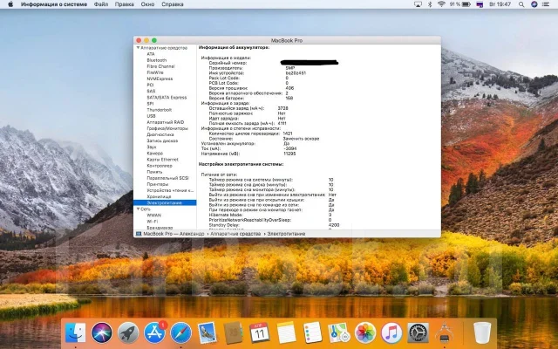Open Launchpad rocket icon in Dock
This screenshot has width=558, height=349.
[128, 332]
